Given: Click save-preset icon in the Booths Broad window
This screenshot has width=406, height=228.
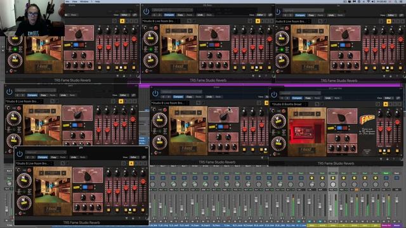Looking at the screenshot, I should coord(317,104).
